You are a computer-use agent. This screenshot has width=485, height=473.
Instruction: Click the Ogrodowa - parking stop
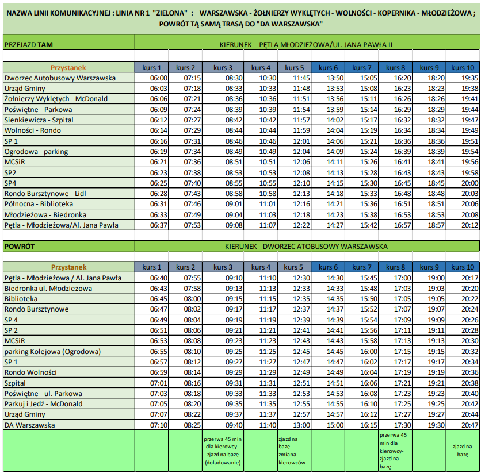click(x=36, y=151)
